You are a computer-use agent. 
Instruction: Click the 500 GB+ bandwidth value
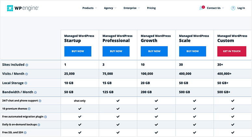[224, 92]
